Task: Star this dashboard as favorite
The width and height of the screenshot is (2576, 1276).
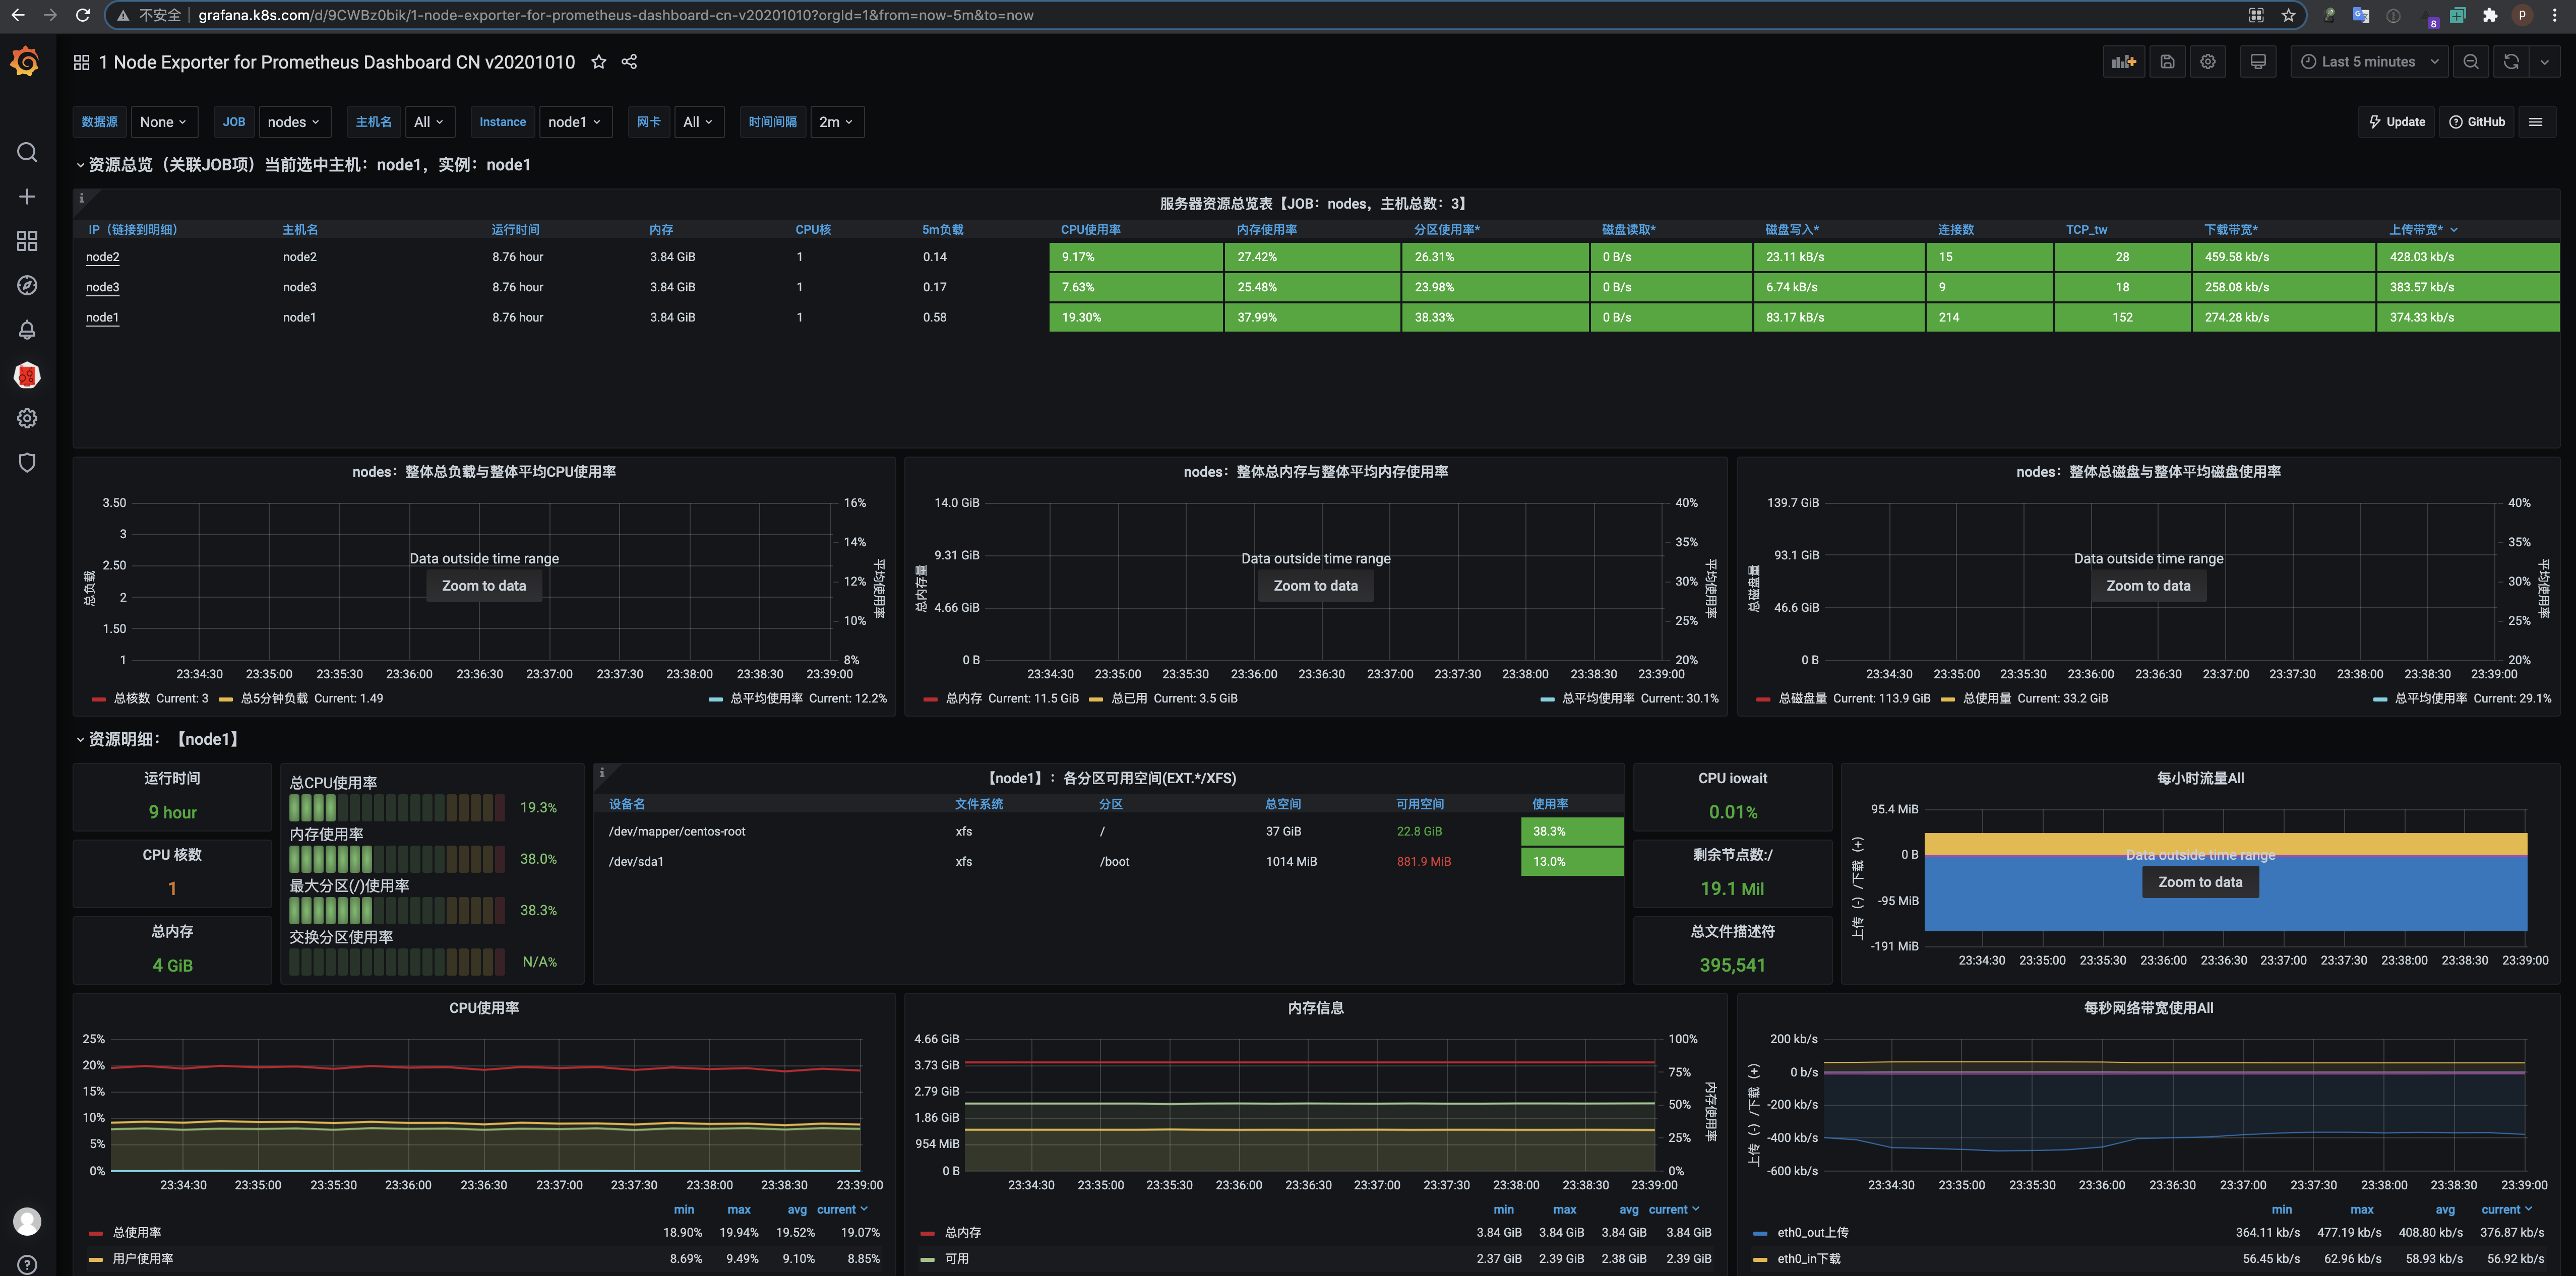Action: (x=598, y=62)
